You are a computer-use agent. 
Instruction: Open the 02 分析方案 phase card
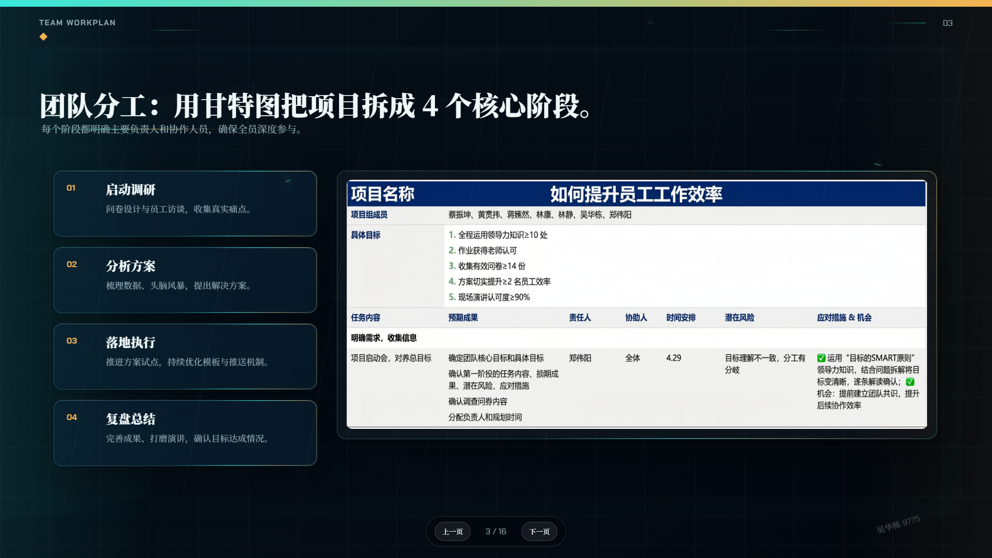[x=185, y=280]
